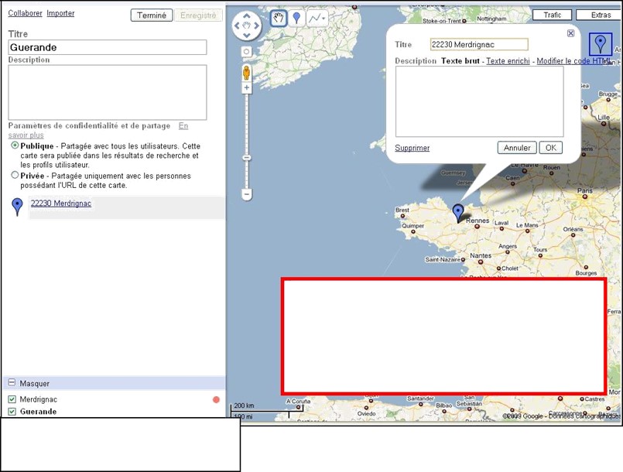Click the hand at the pan control center
The height and width of the screenshot is (472, 623).
[x=247, y=26]
